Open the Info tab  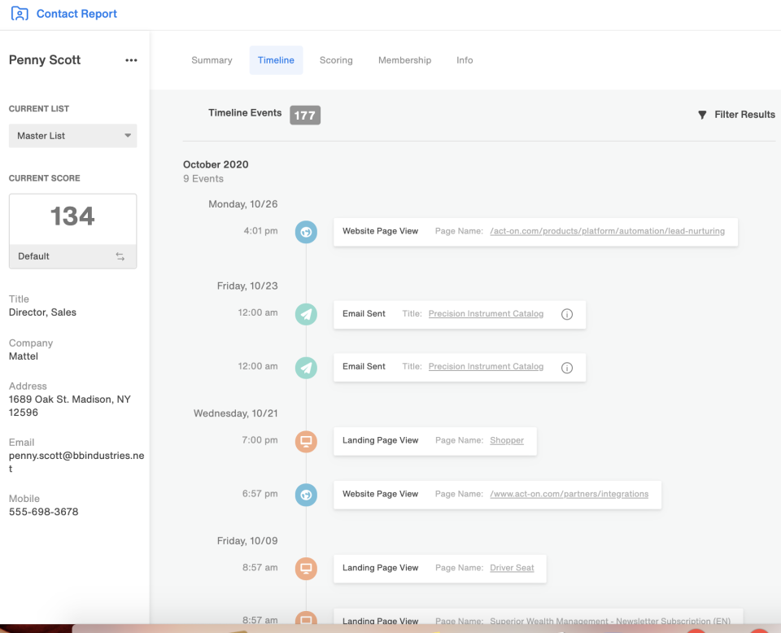(465, 60)
